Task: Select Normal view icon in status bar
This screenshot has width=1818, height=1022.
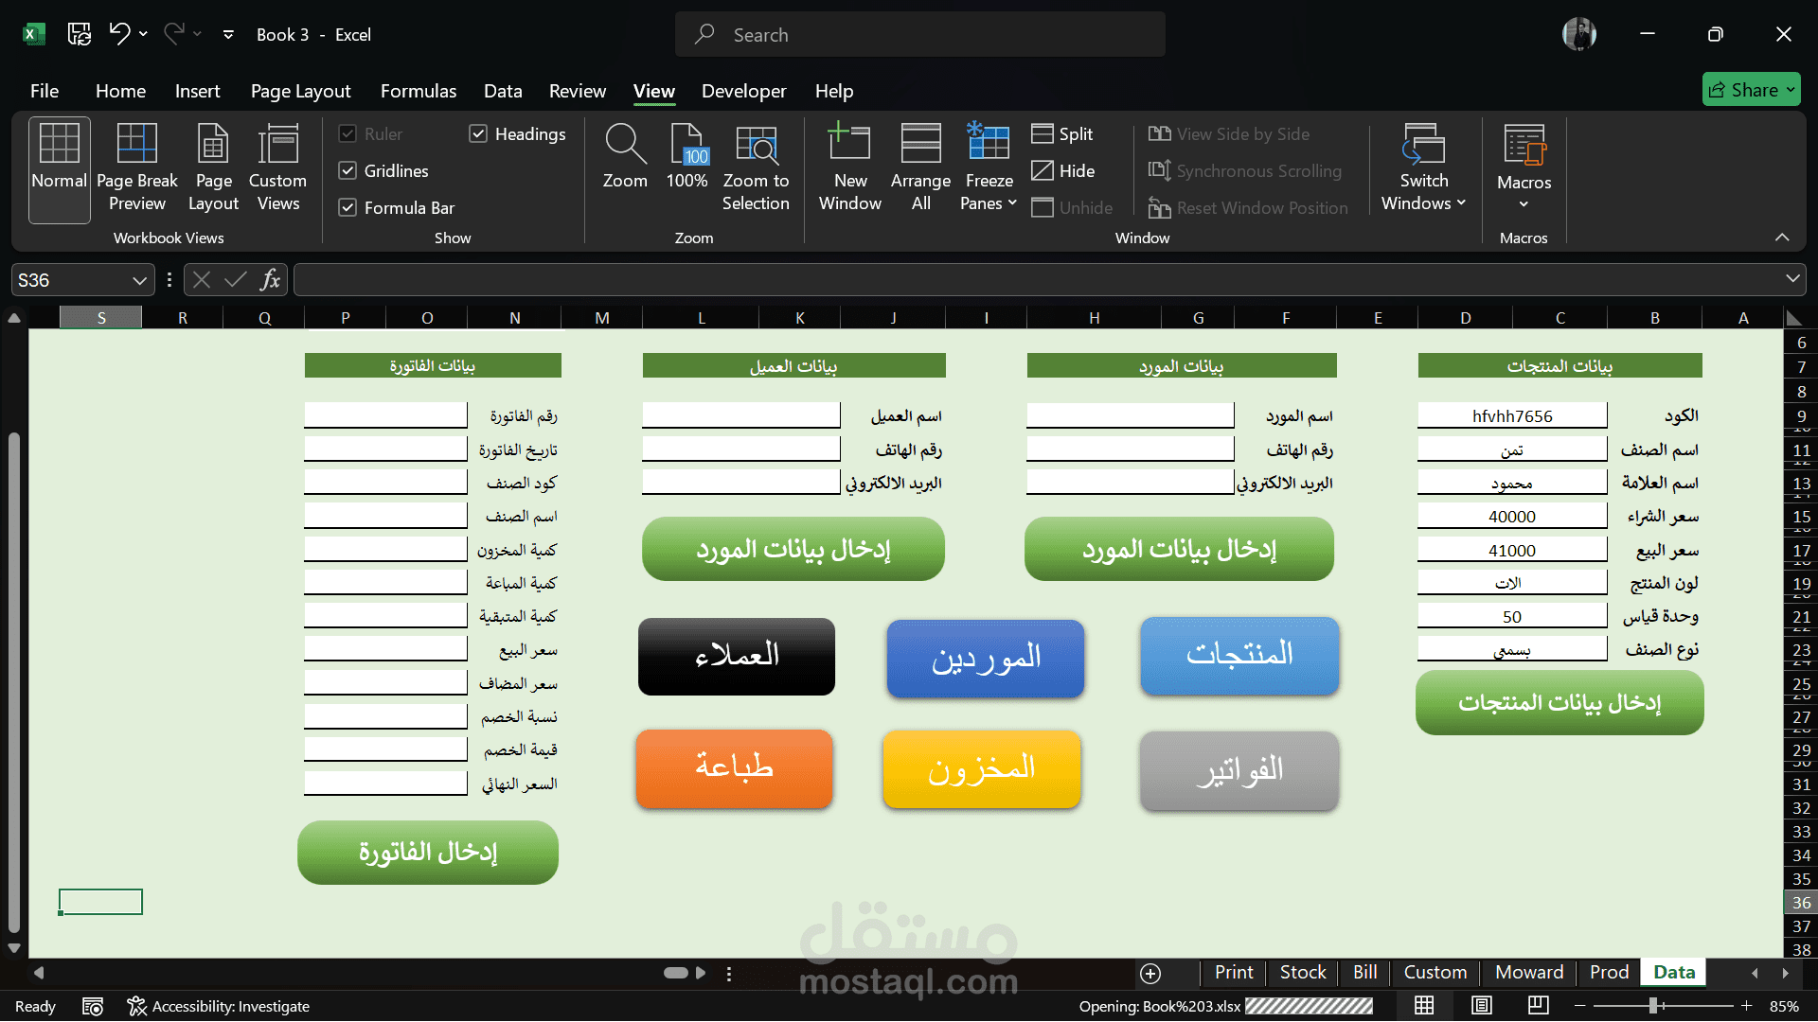Action: [x=1424, y=1005]
